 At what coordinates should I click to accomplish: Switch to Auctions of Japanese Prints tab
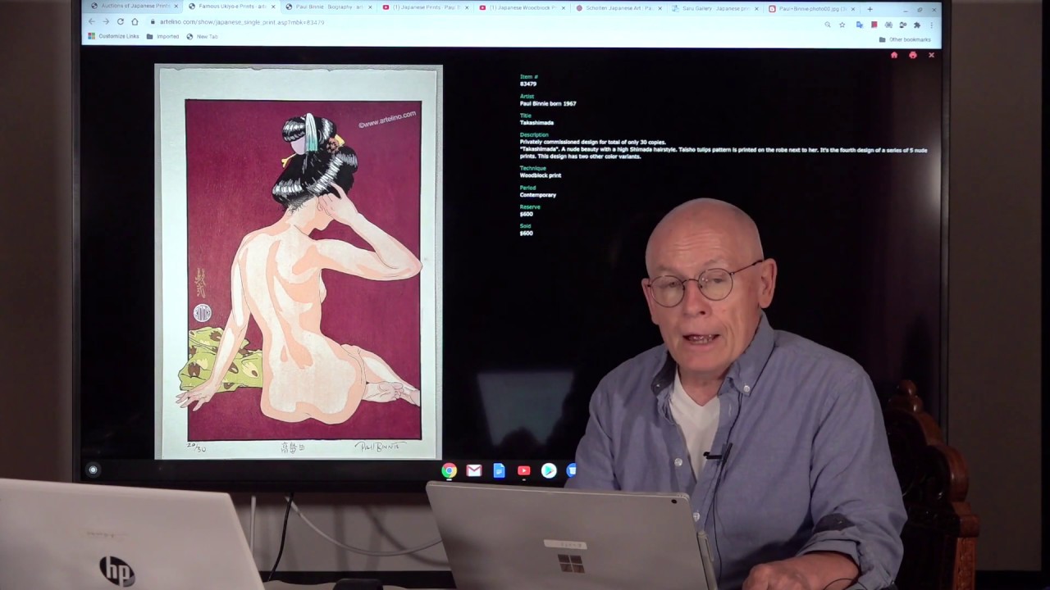click(135, 7)
